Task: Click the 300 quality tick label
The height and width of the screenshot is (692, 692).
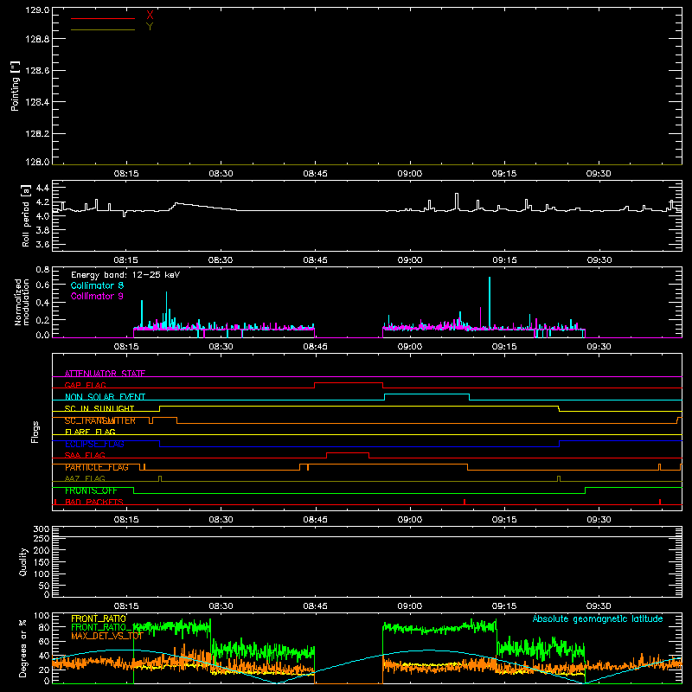Action: 41,529
